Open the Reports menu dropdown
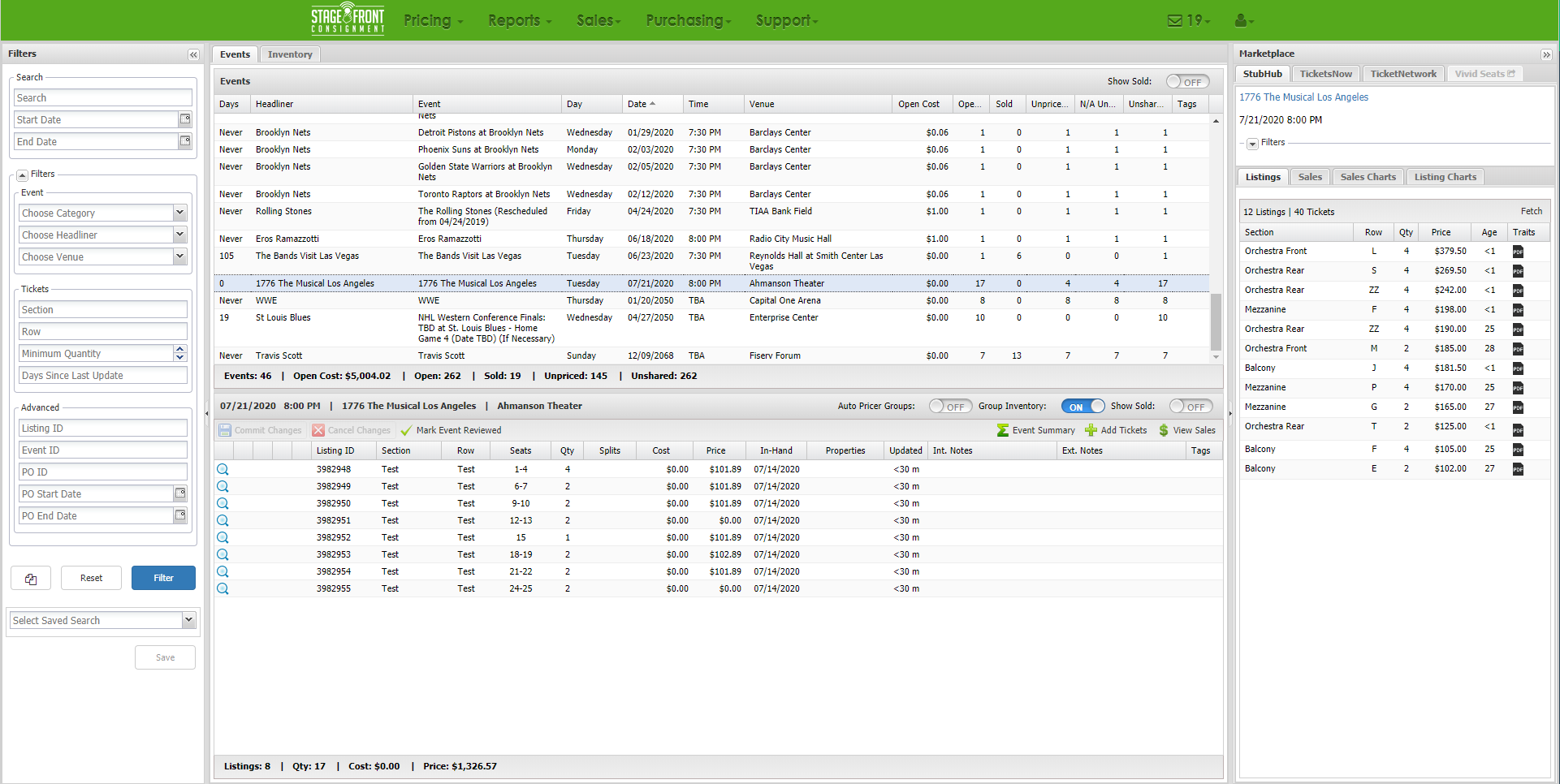Viewport: 1560px width, 784px height. point(520,20)
